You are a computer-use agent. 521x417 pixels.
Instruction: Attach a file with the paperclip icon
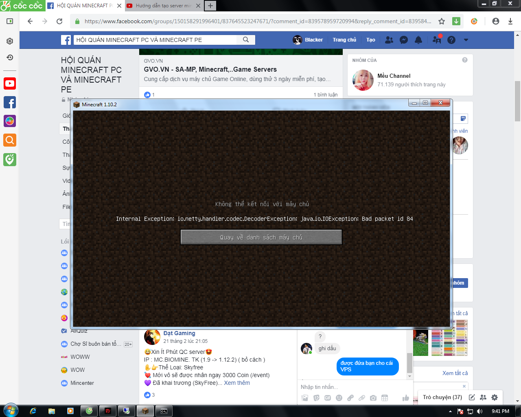pos(362,398)
